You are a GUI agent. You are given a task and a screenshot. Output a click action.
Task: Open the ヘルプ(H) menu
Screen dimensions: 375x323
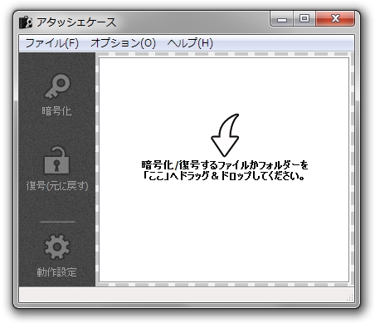(x=190, y=43)
